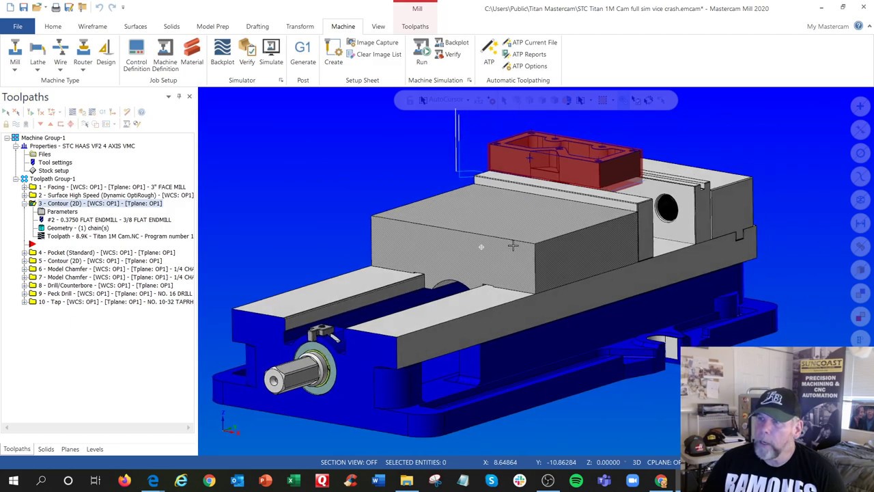Viewport: 874px width, 492px height.
Task: Click small Verify in Machine Simulation
Action: 447,55
